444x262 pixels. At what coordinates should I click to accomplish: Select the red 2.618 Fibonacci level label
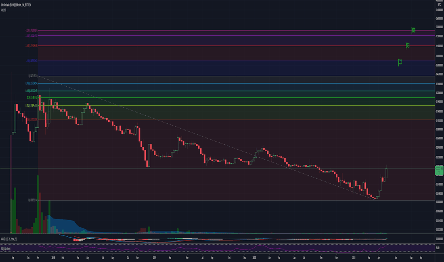pyautogui.click(x=31, y=46)
